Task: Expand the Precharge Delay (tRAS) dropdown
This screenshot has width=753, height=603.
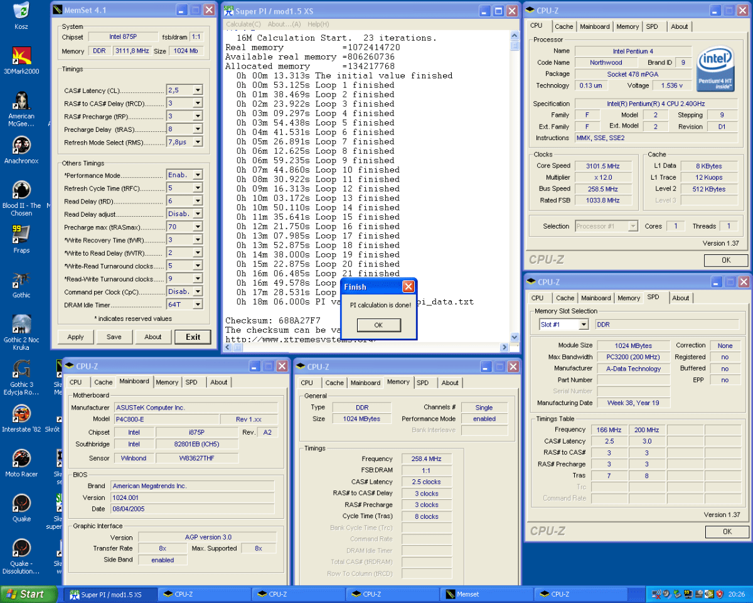Action: [x=198, y=129]
